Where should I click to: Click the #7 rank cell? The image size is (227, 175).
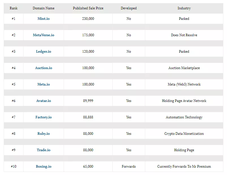14,117
